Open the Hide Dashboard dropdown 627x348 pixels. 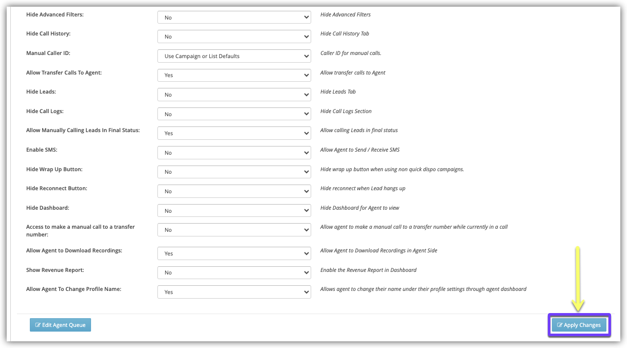[x=234, y=211]
